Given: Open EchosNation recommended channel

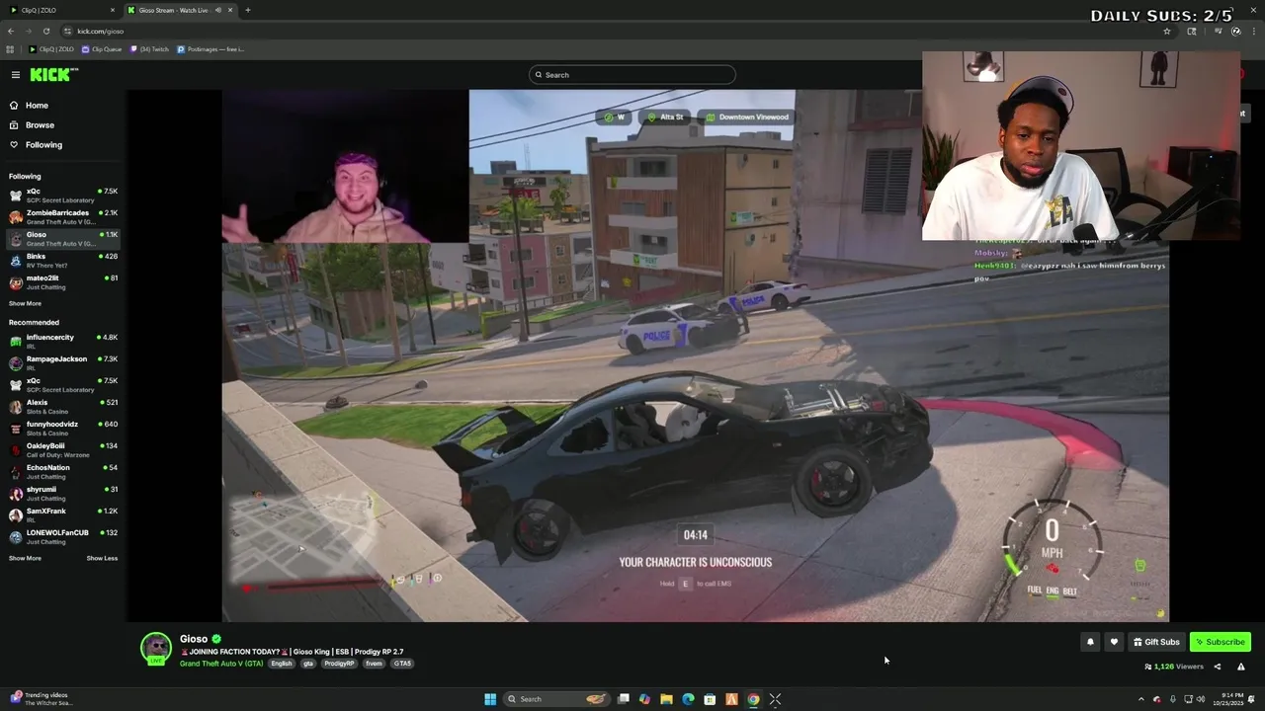Looking at the screenshot, I should tap(63, 472).
